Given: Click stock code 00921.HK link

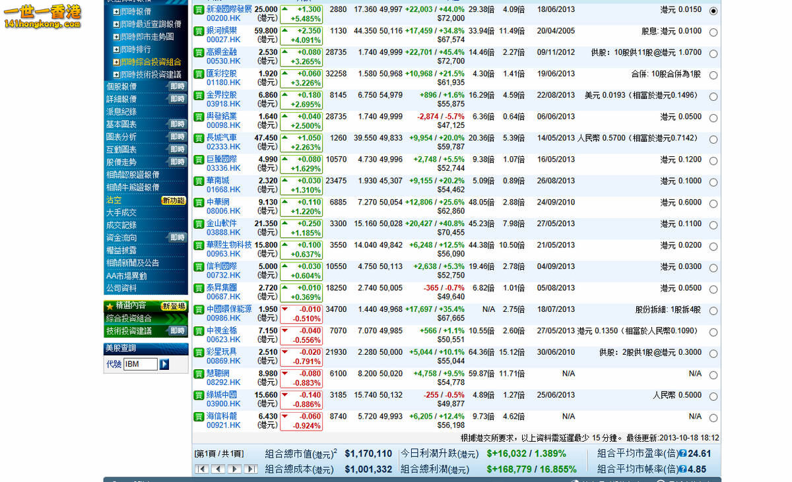Looking at the screenshot, I should [x=224, y=426].
